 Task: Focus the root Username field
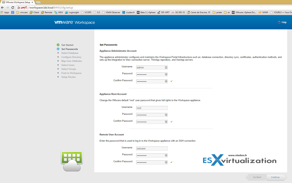tap(152, 108)
